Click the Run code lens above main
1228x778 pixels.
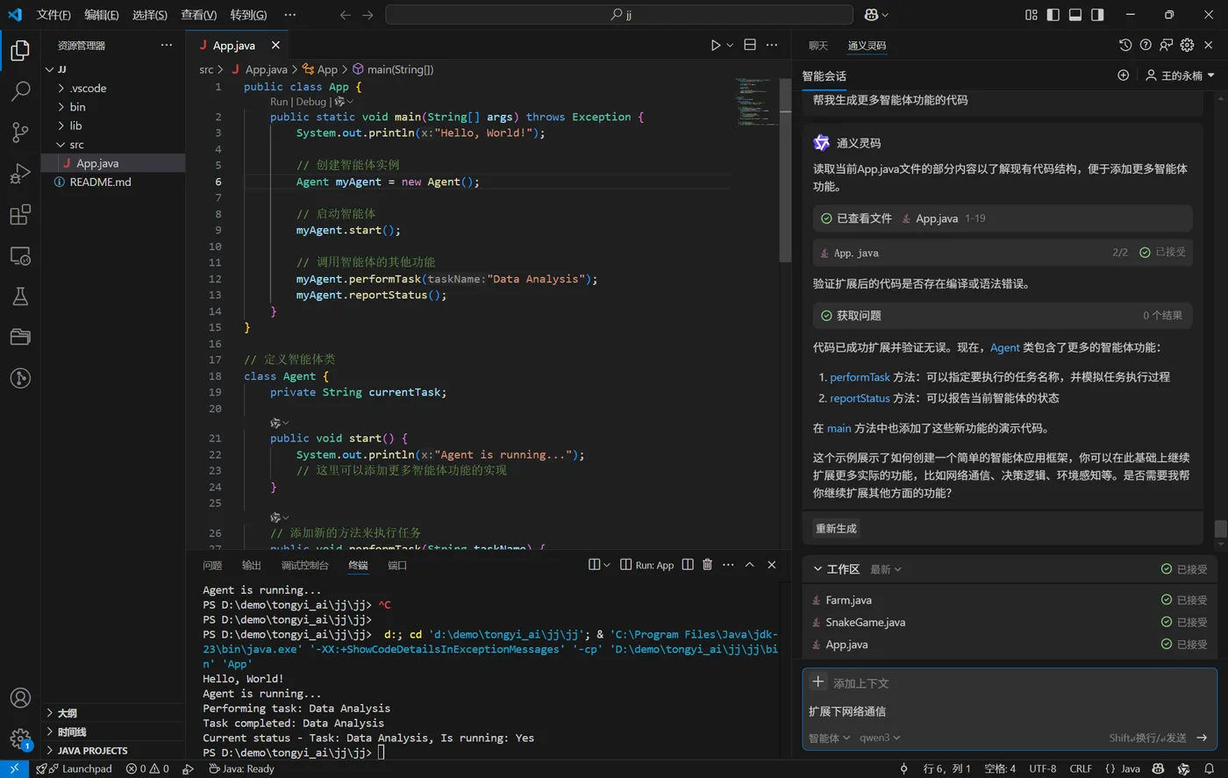coord(279,102)
